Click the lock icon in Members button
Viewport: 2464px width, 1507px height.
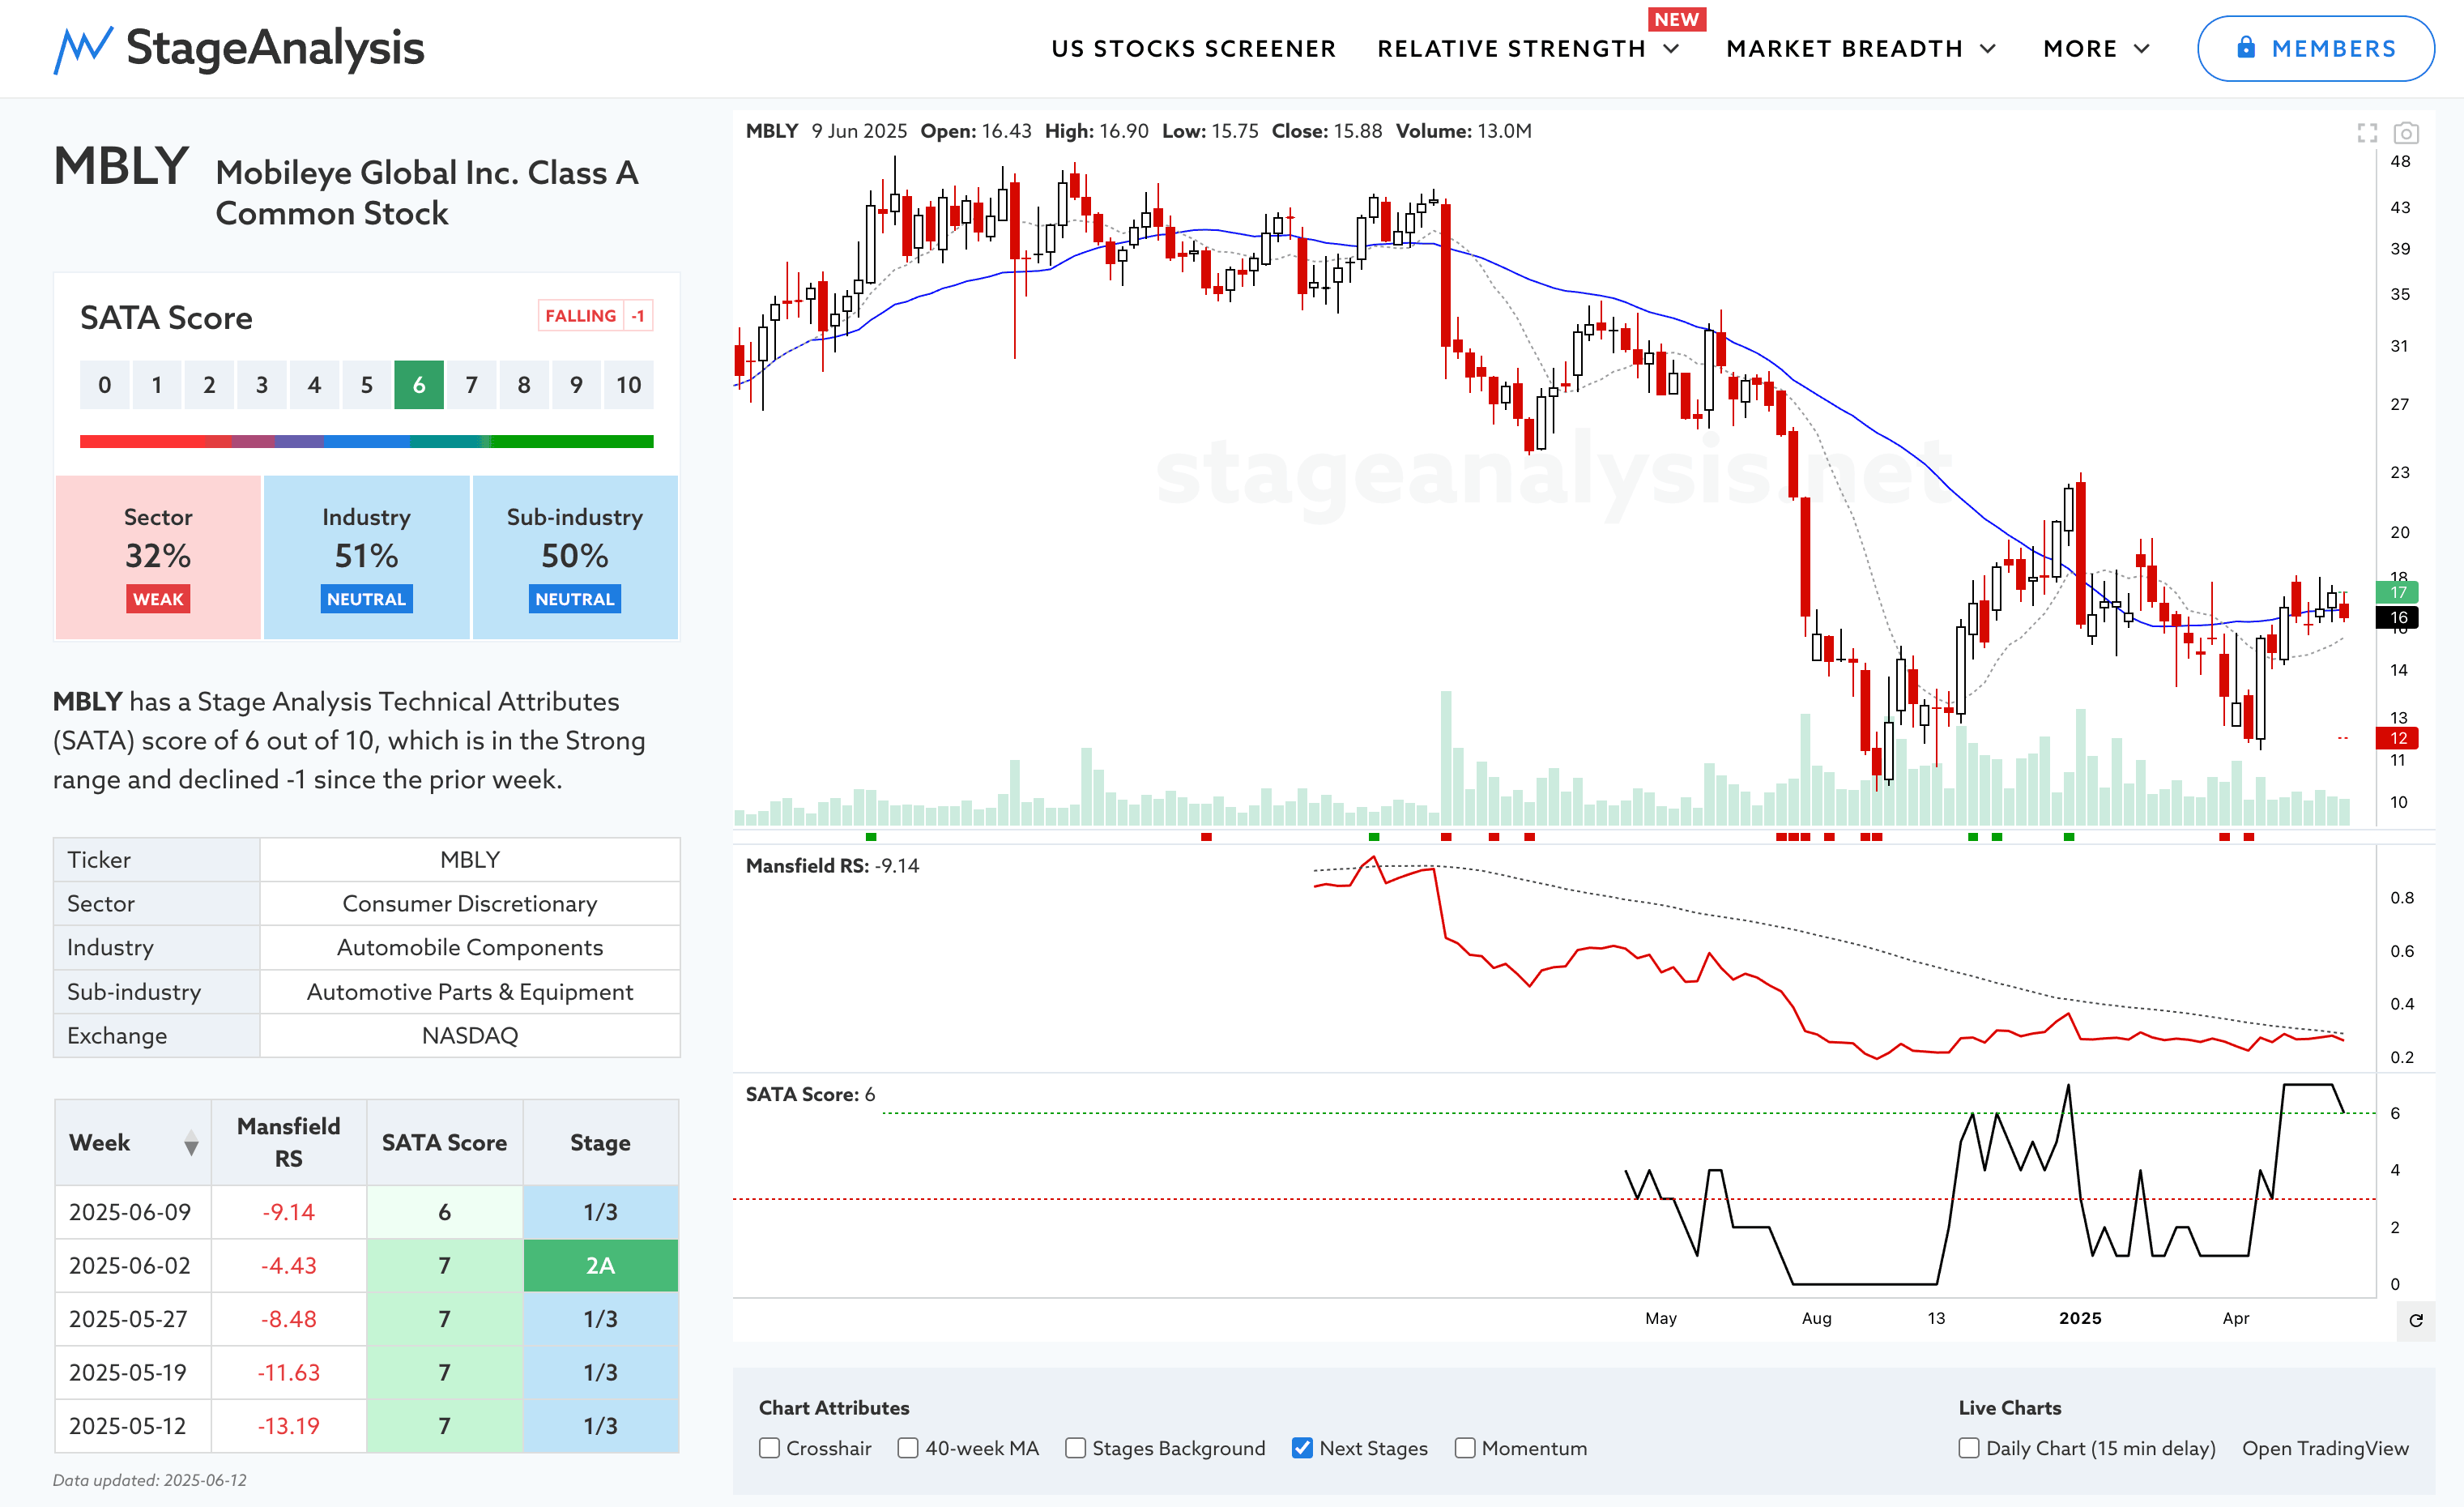tap(2246, 48)
